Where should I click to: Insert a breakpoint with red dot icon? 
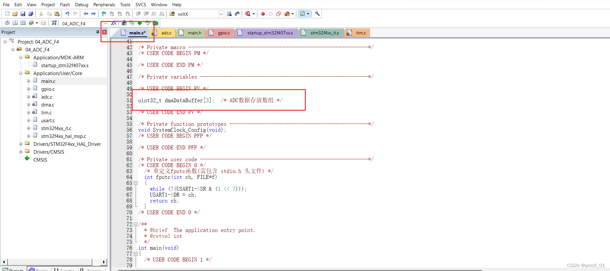pos(263,14)
